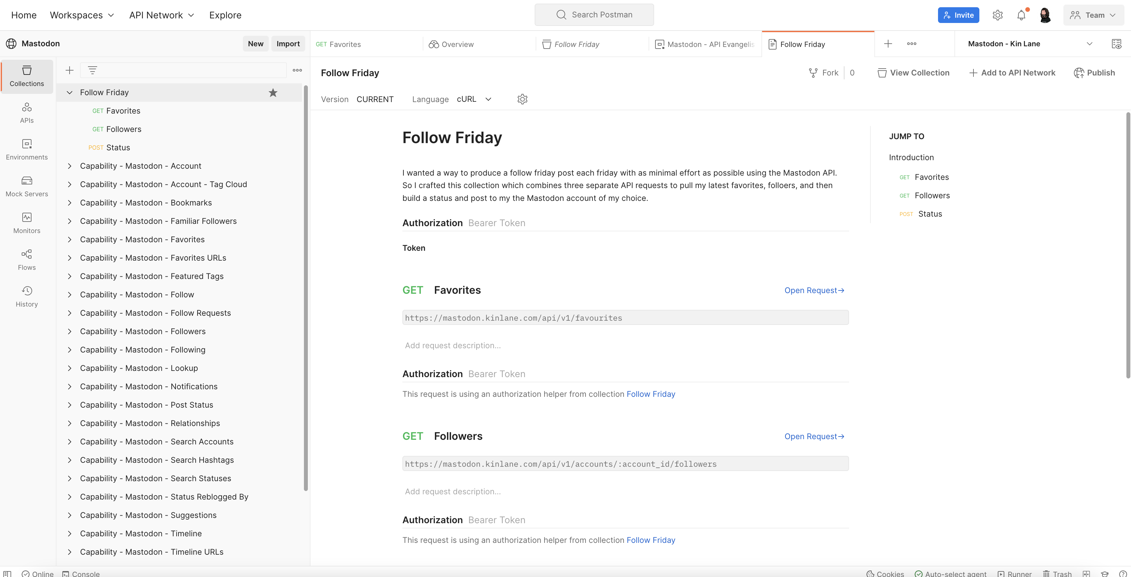Open the Language cURL dropdown

coord(474,99)
